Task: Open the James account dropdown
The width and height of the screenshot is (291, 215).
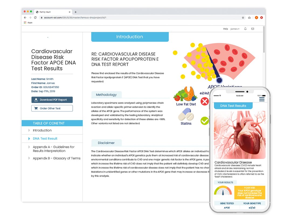Action: tap(235, 29)
